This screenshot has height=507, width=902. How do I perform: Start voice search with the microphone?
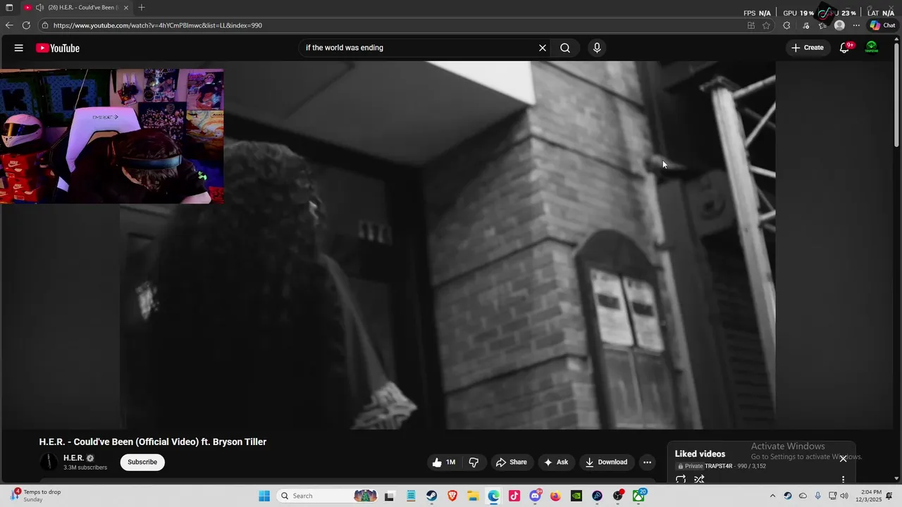click(x=597, y=48)
